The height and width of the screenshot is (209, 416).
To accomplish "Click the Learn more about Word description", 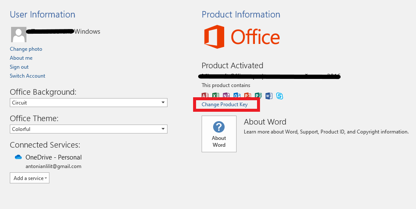I will [x=326, y=132].
